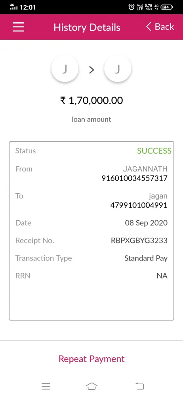
Task: Tap the recipient J avatar circle
Action: click(118, 69)
